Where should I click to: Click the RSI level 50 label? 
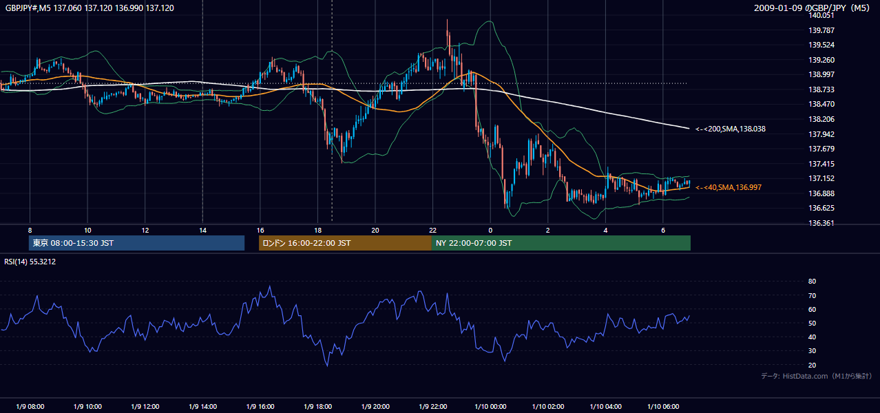tap(813, 323)
